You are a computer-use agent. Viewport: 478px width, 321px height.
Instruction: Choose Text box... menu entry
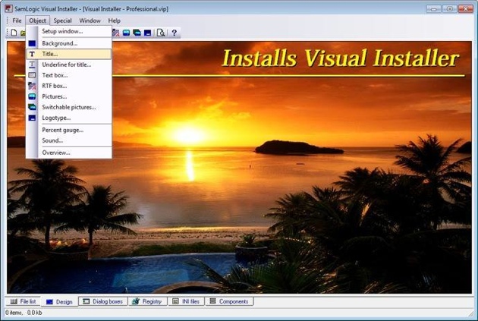click(69, 75)
